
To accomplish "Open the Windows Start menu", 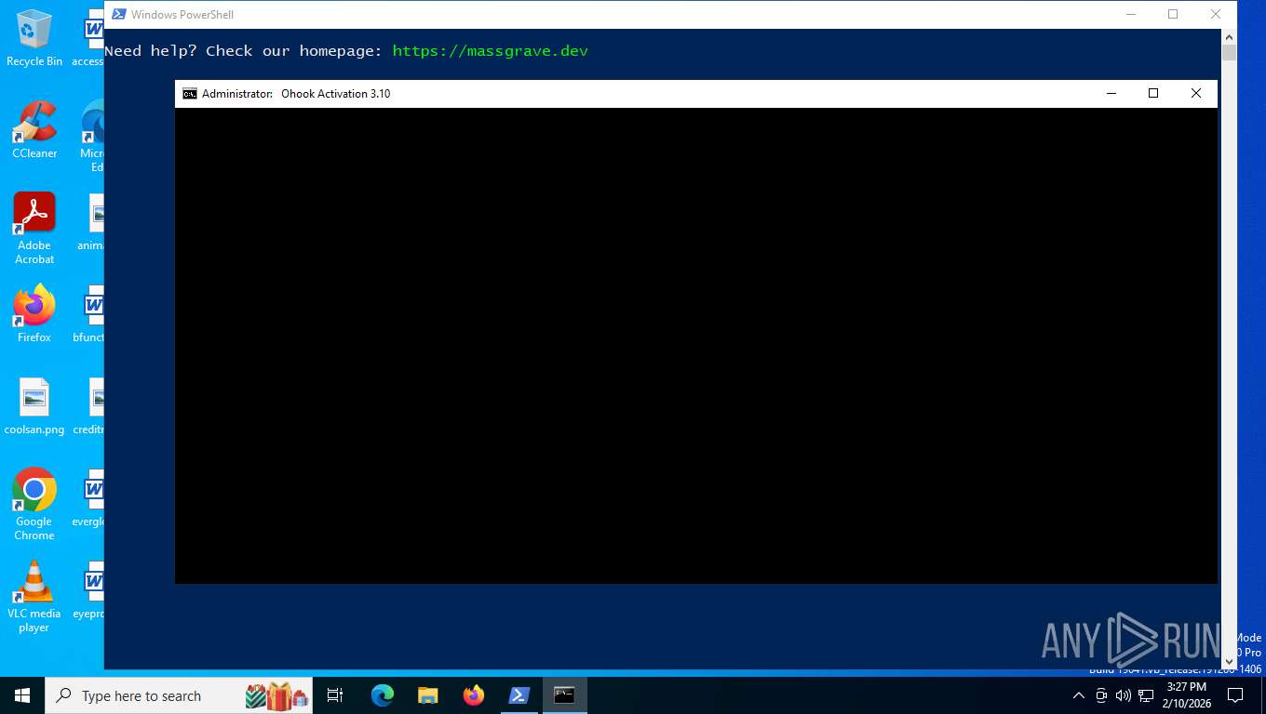I will coord(22,695).
